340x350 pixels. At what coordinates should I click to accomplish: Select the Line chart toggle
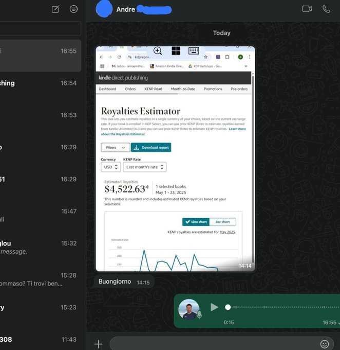click(x=196, y=222)
